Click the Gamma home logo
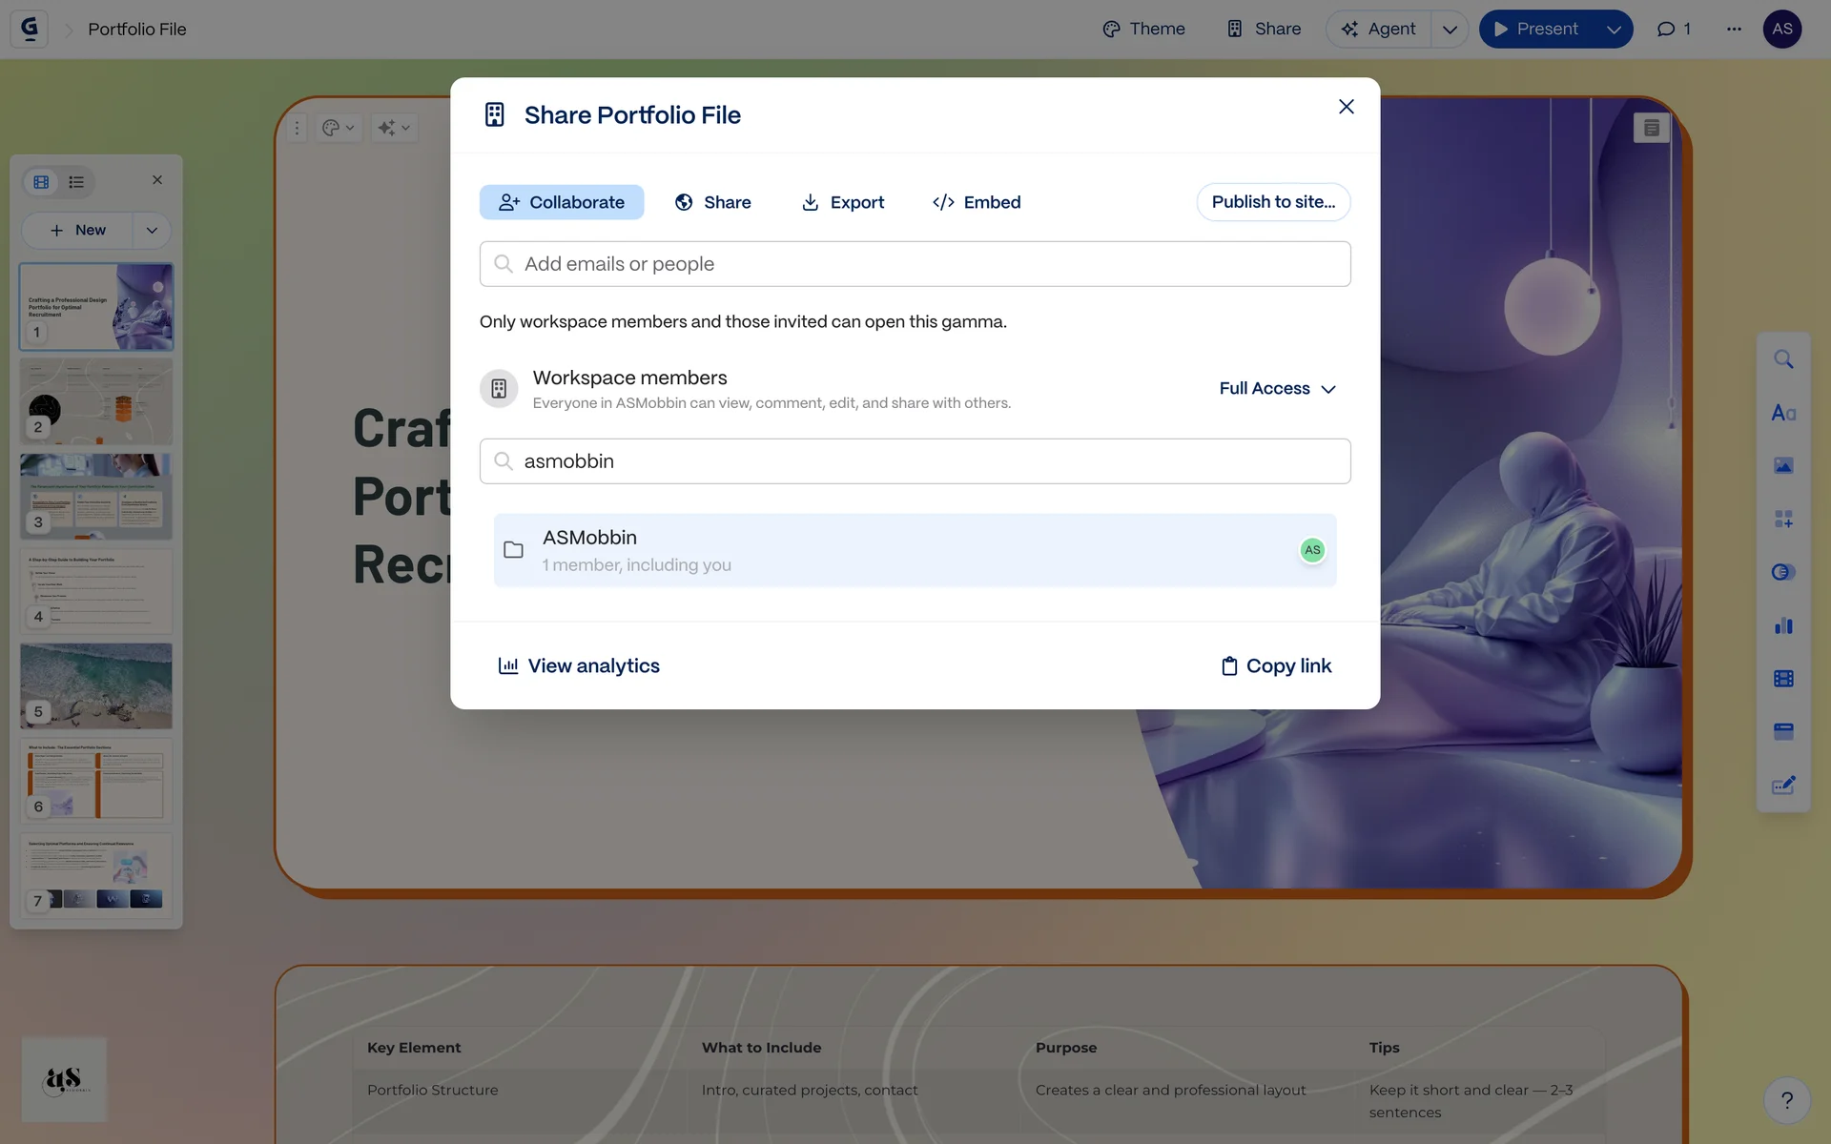Viewport: 1831px width, 1144px height. pos(30,29)
